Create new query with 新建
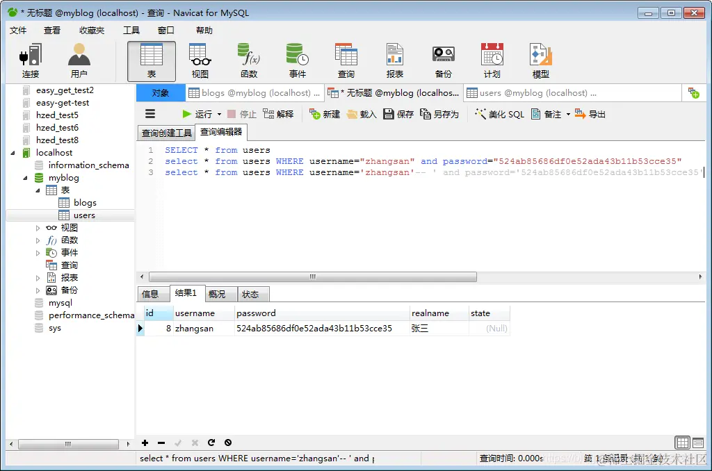Image resolution: width=712 pixels, height=471 pixels. [x=325, y=114]
